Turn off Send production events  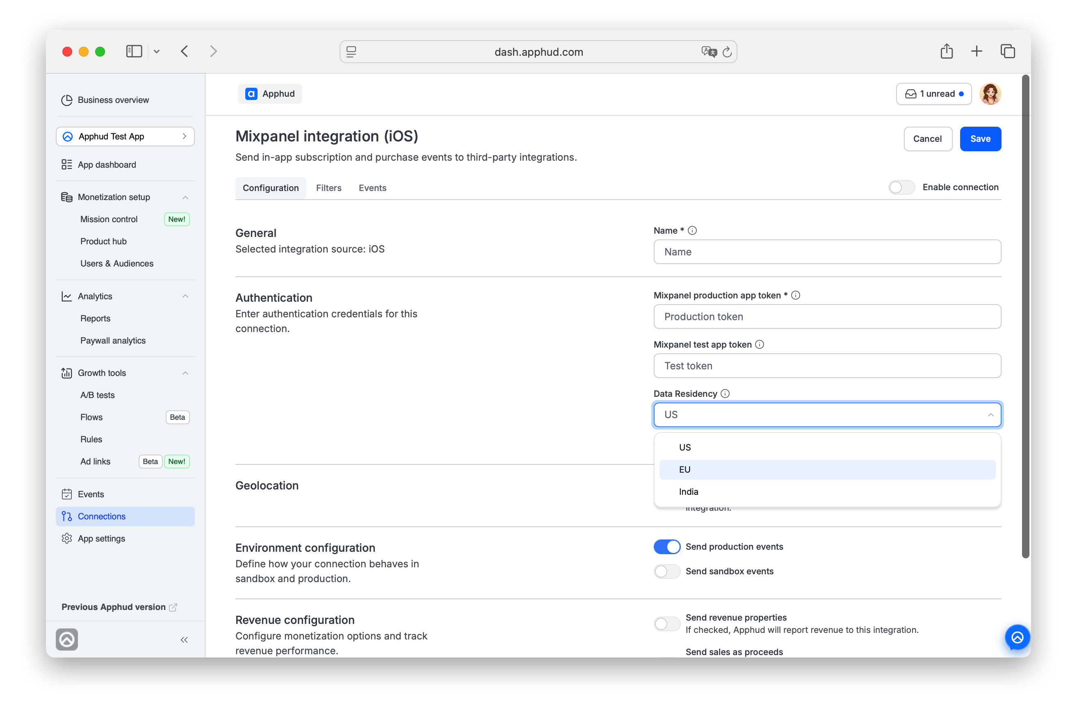tap(666, 546)
